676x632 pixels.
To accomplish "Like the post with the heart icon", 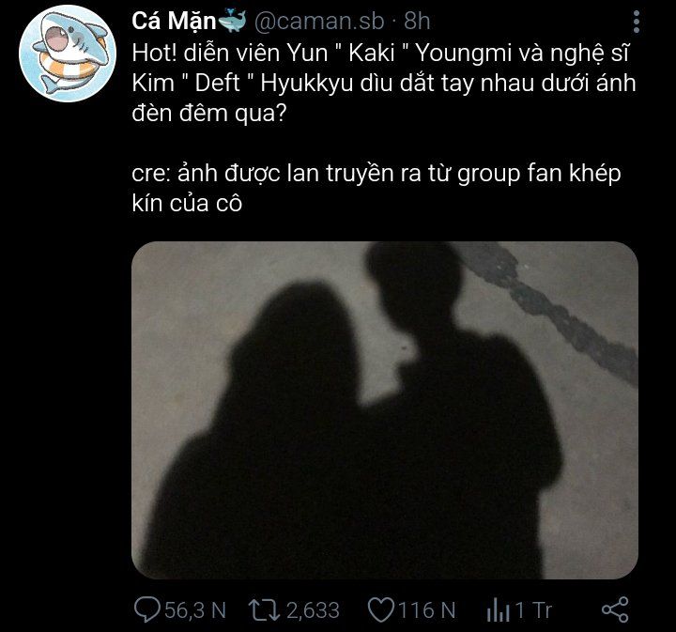I will [x=380, y=610].
